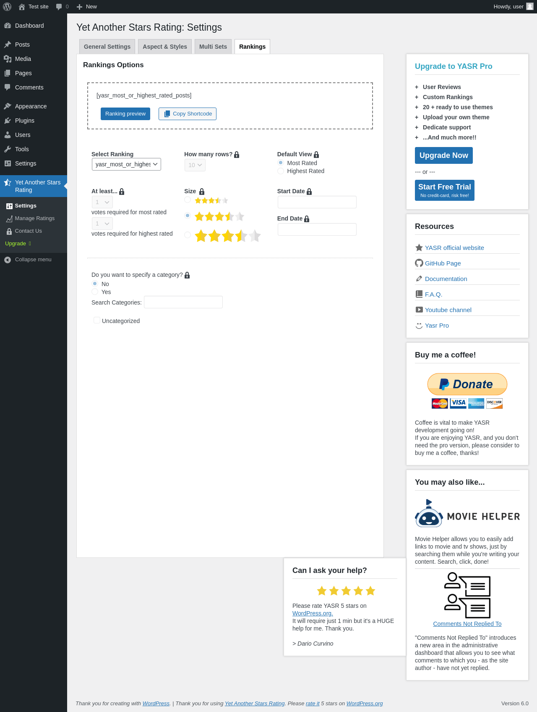Click lock icon beside How many rows
Screen dimensions: 537x712
tap(237, 155)
